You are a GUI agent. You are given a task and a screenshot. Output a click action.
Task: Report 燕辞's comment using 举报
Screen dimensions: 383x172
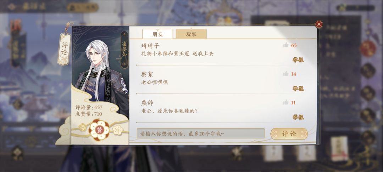[x=298, y=117]
